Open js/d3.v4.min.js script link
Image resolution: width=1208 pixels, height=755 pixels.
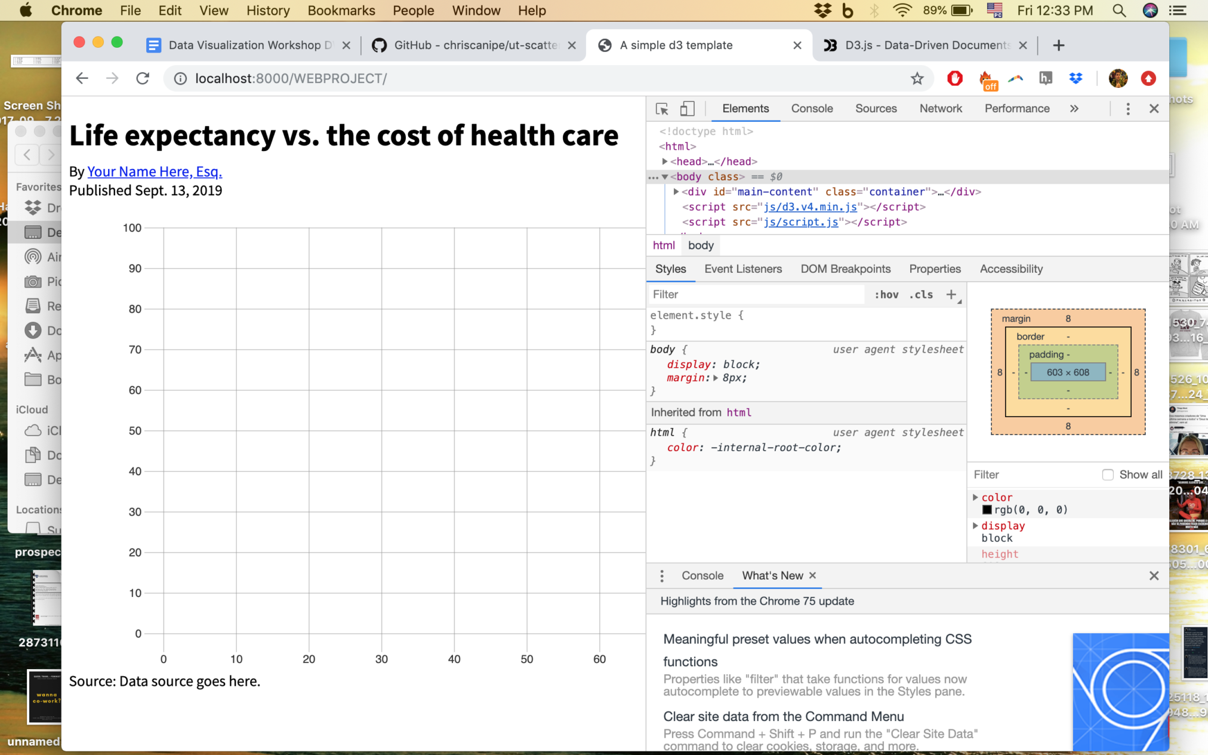click(x=811, y=207)
